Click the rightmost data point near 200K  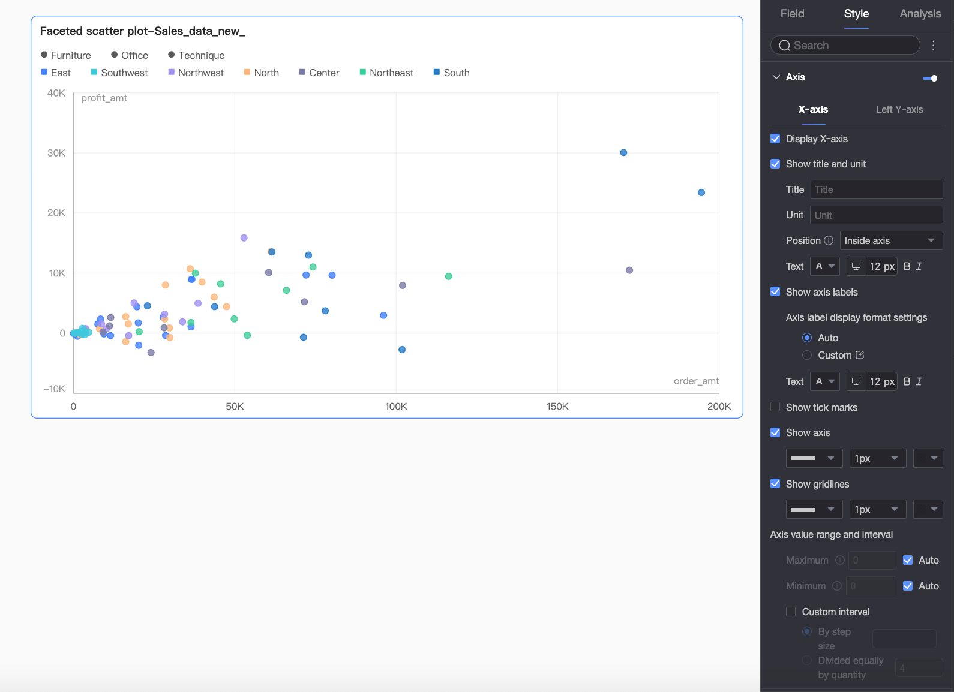701,192
